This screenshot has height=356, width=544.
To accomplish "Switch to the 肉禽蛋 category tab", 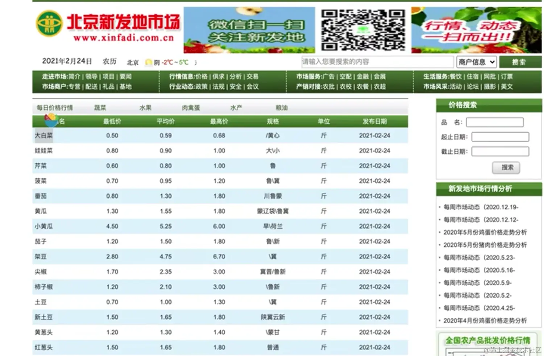I will click(191, 108).
